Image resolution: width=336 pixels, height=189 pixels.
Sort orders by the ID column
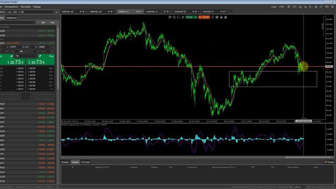[x=72, y=167]
